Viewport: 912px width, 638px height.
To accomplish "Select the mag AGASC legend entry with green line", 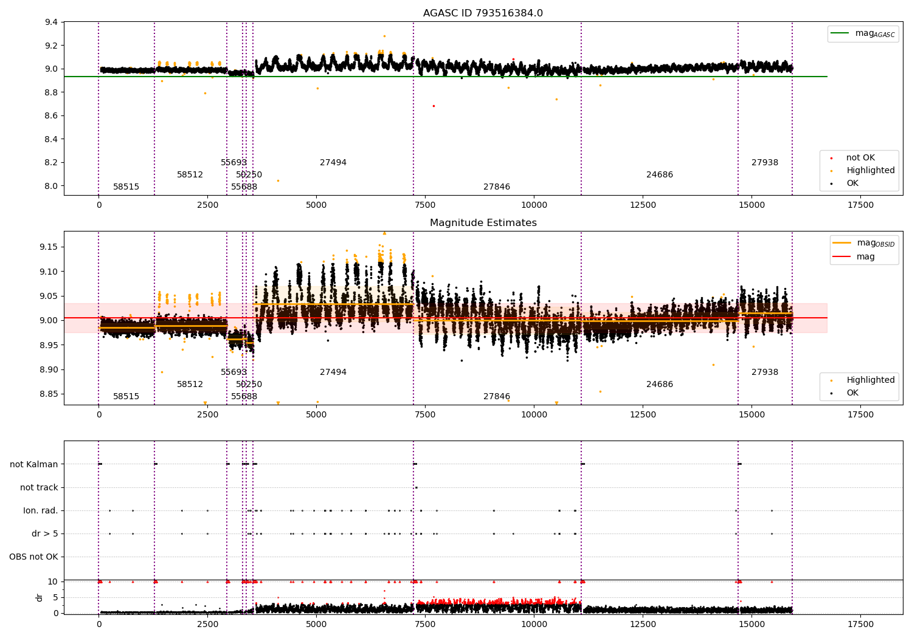I will (863, 33).
